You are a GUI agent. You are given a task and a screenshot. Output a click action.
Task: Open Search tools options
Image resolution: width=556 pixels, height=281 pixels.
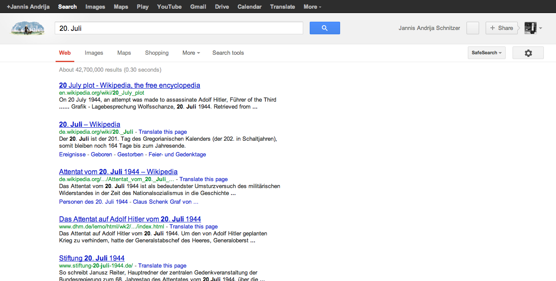(228, 53)
